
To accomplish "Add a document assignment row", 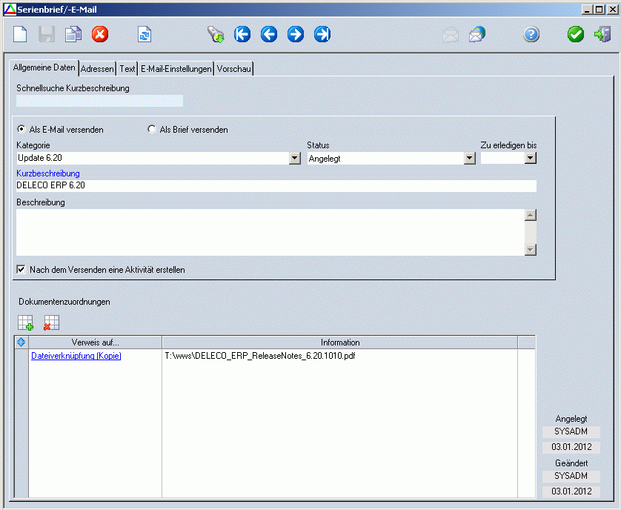I will (x=26, y=322).
